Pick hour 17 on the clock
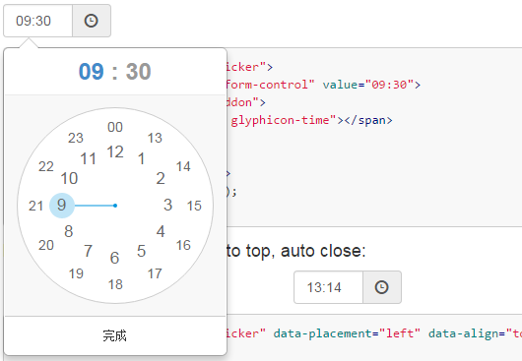This screenshot has width=522, height=361. pyautogui.click(x=155, y=273)
